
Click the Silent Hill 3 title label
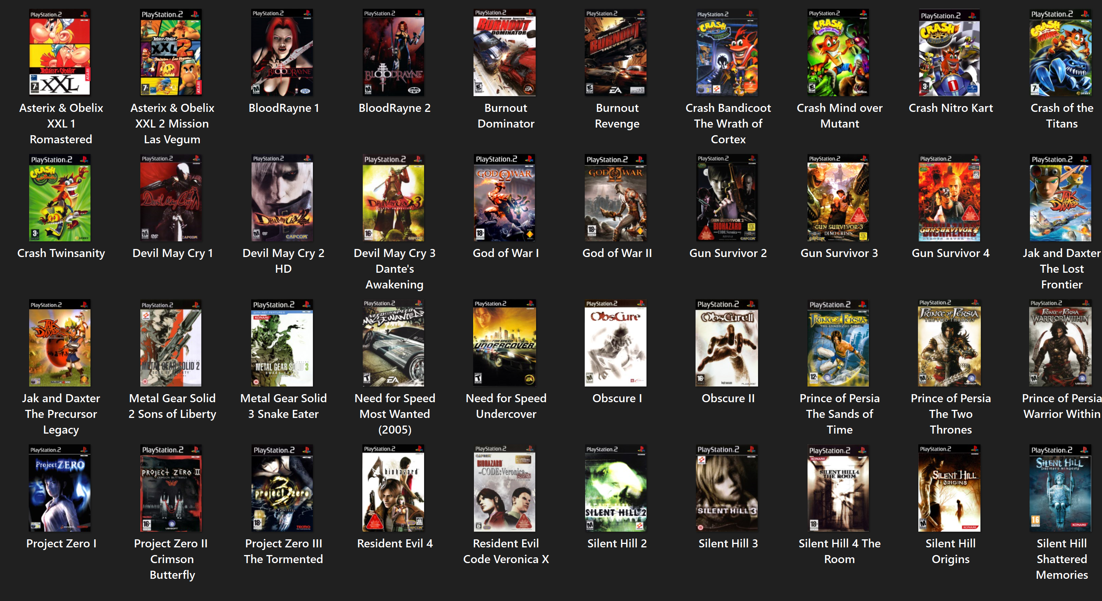(x=728, y=543)
